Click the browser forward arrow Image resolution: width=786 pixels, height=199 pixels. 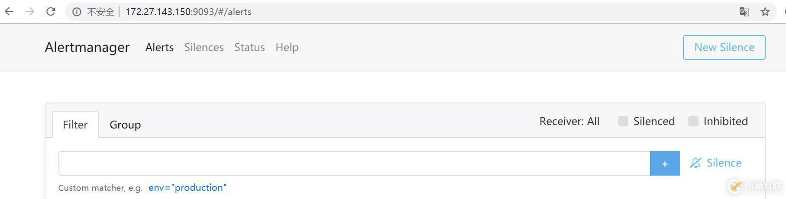coord(30,12)
